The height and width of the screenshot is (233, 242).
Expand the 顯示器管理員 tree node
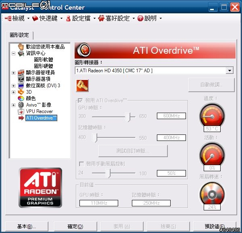point(14,73)
